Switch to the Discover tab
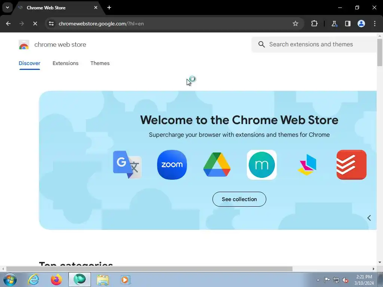This screenshot has width=383, height=287. [30, 63]
